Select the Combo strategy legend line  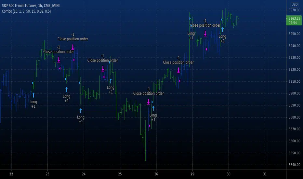26,11
